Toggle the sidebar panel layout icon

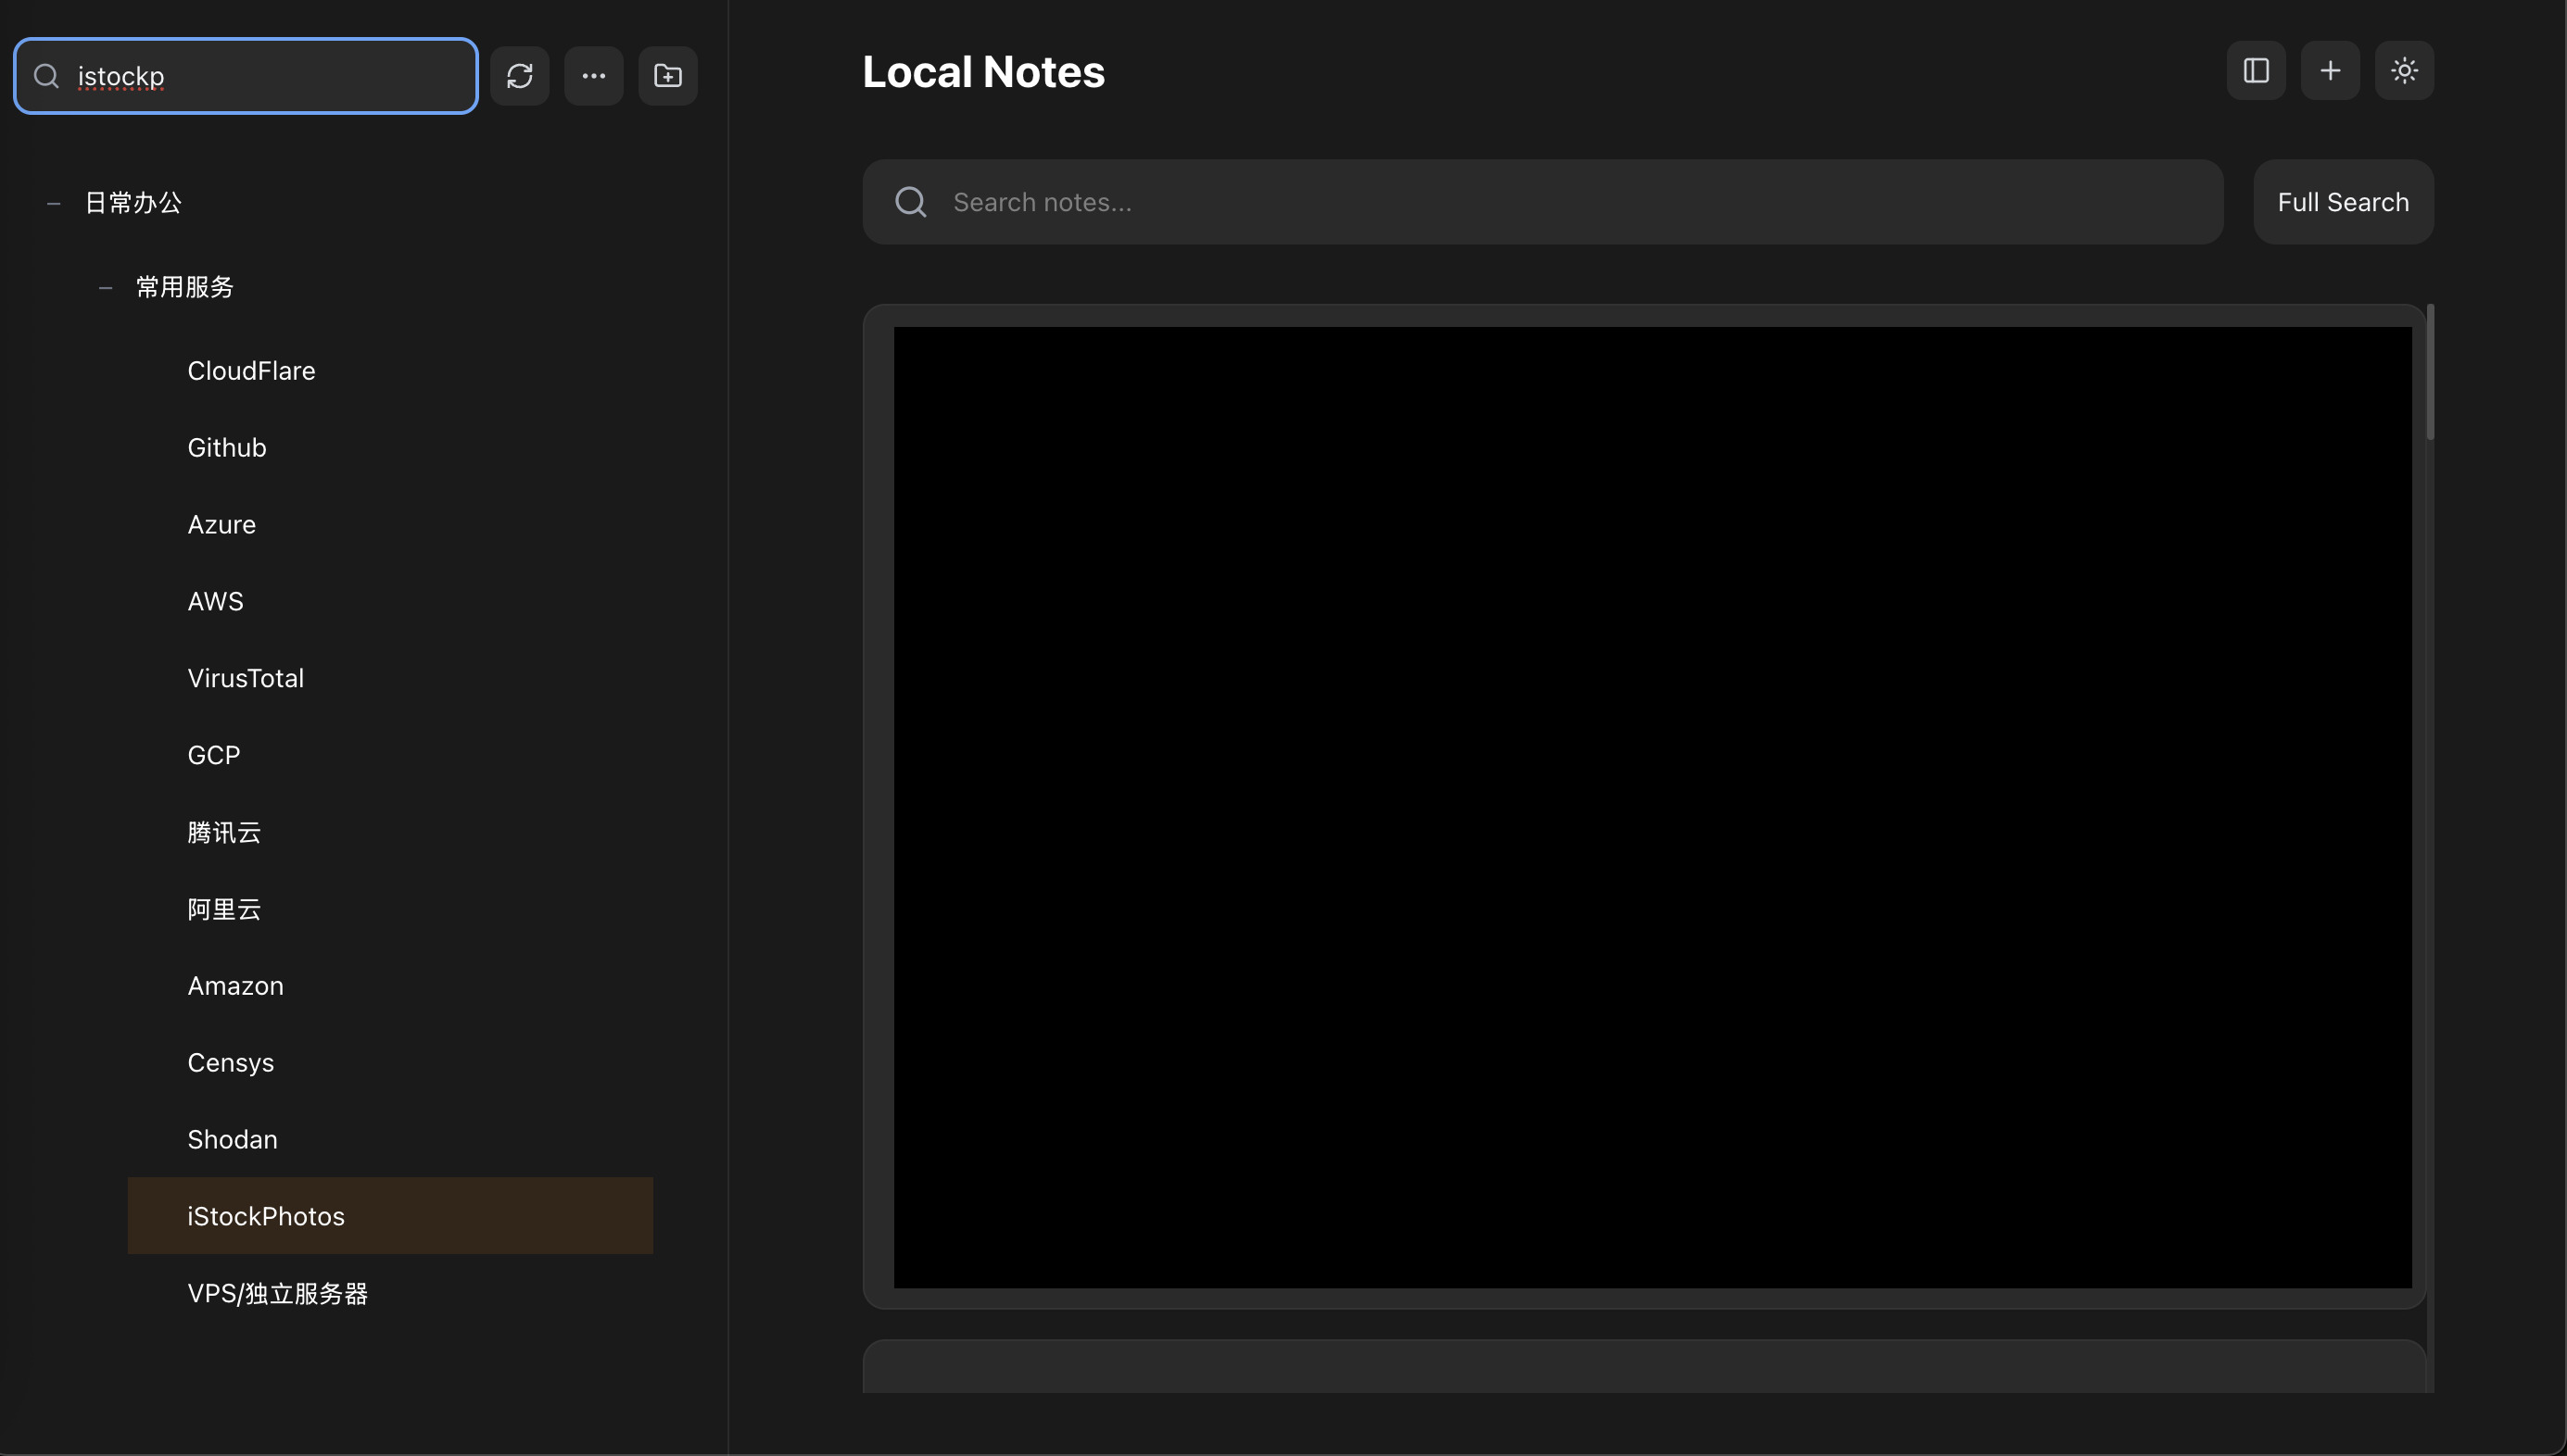tap(2256, 71)
